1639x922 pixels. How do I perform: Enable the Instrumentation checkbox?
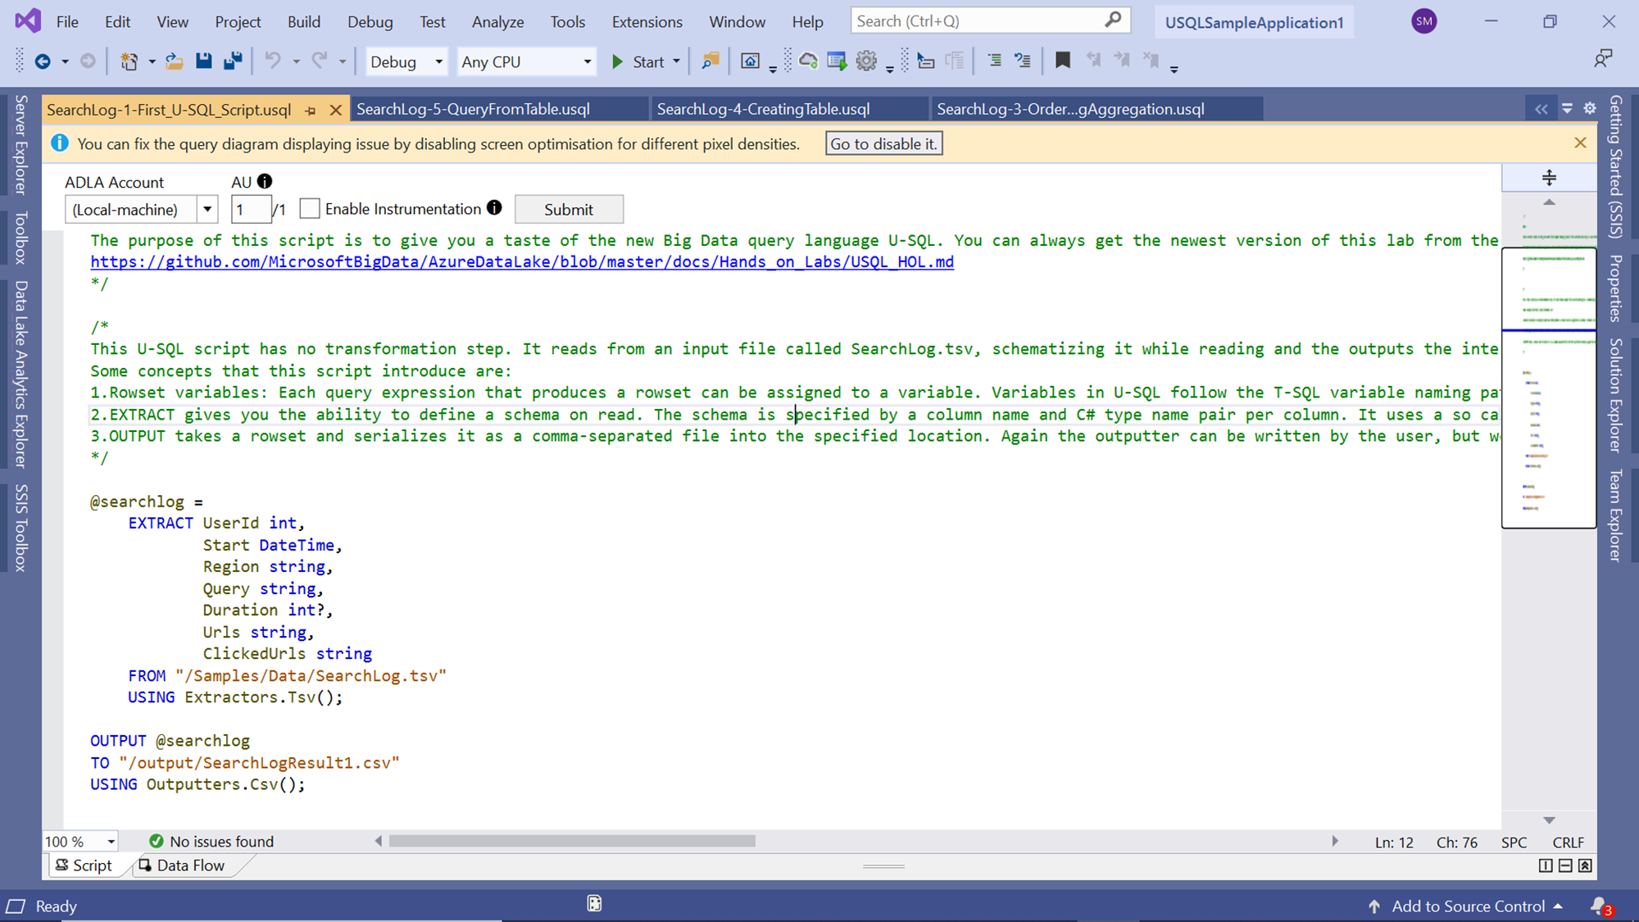[310, 209]
